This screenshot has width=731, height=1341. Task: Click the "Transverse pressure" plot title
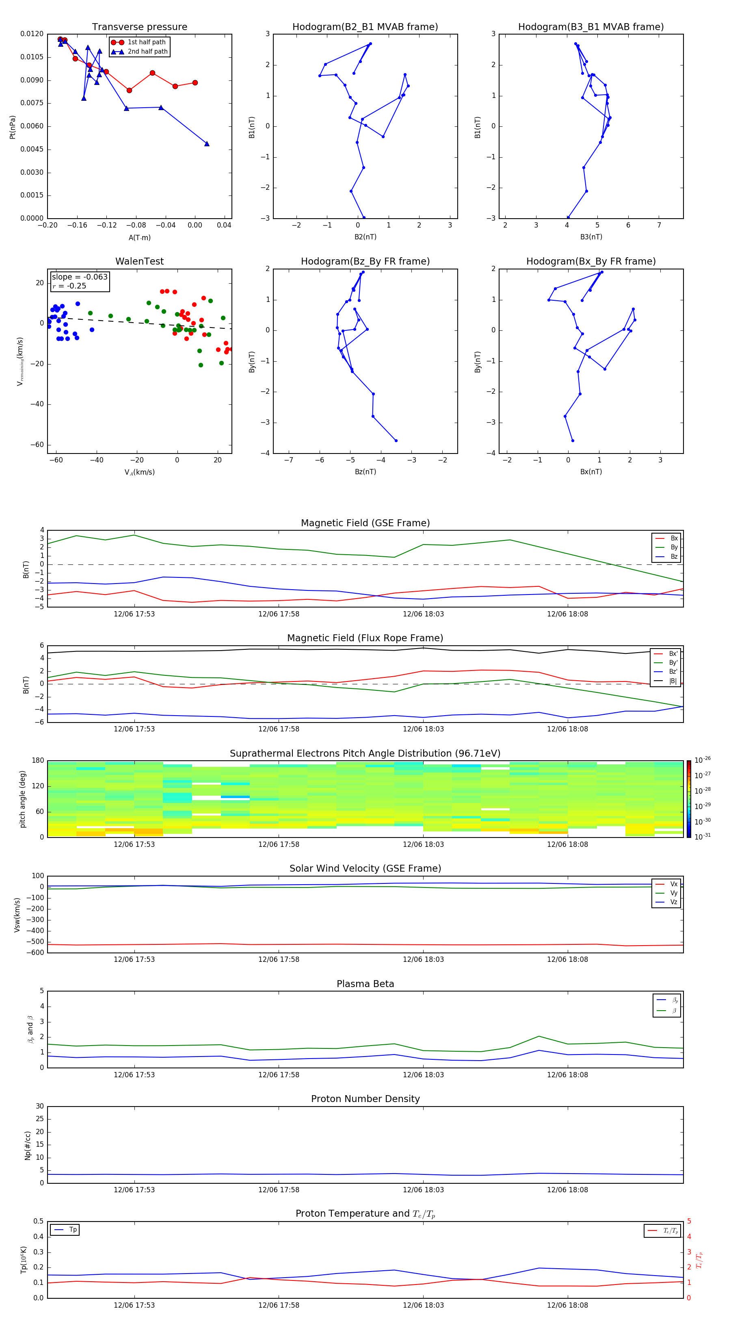(139, 27)
